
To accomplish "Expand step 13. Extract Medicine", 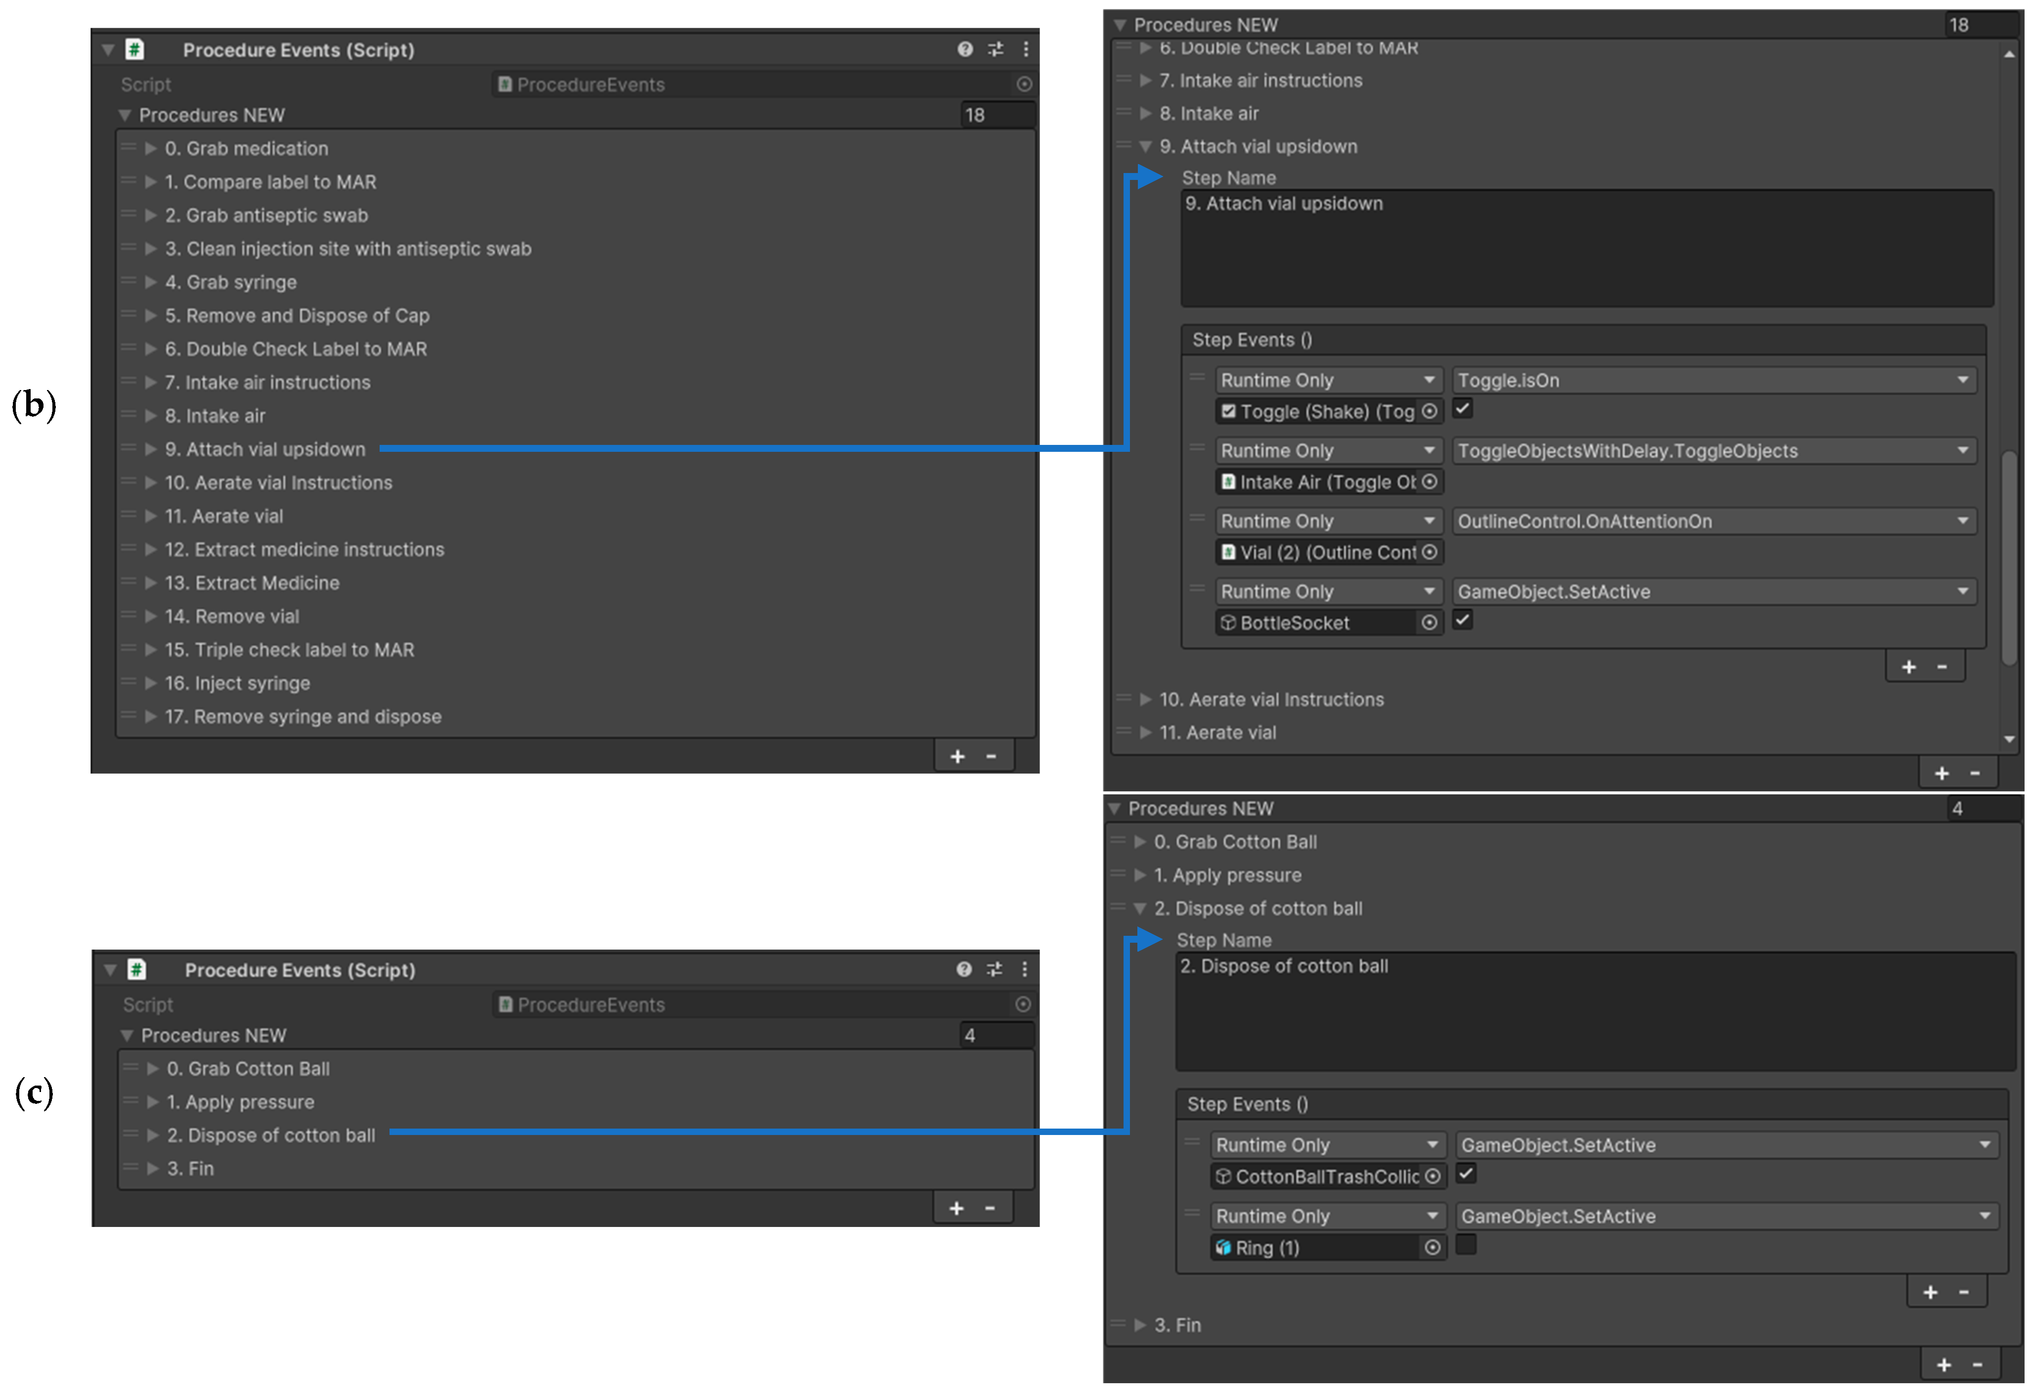I will pyautogui.click(x=151, y=583).
